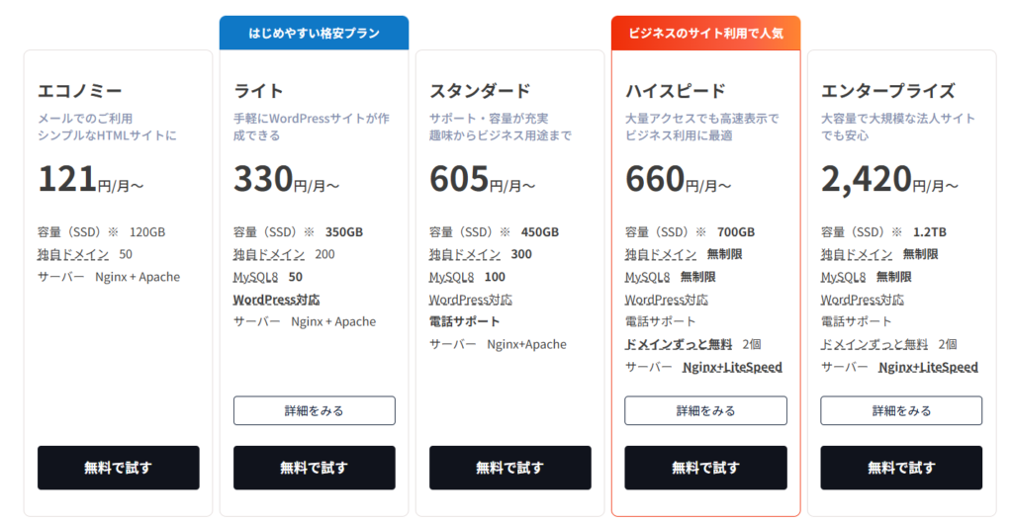Image resolution: width=1013 pixels, height=526 pixels.
Task: Click ドメインずっと無料 in the ハイスピード plan
Action: (x=679, y=344)
